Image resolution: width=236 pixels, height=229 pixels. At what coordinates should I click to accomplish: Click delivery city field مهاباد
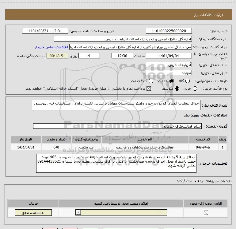169,73
